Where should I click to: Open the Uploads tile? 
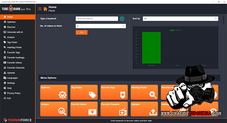(x=144, y=109)
